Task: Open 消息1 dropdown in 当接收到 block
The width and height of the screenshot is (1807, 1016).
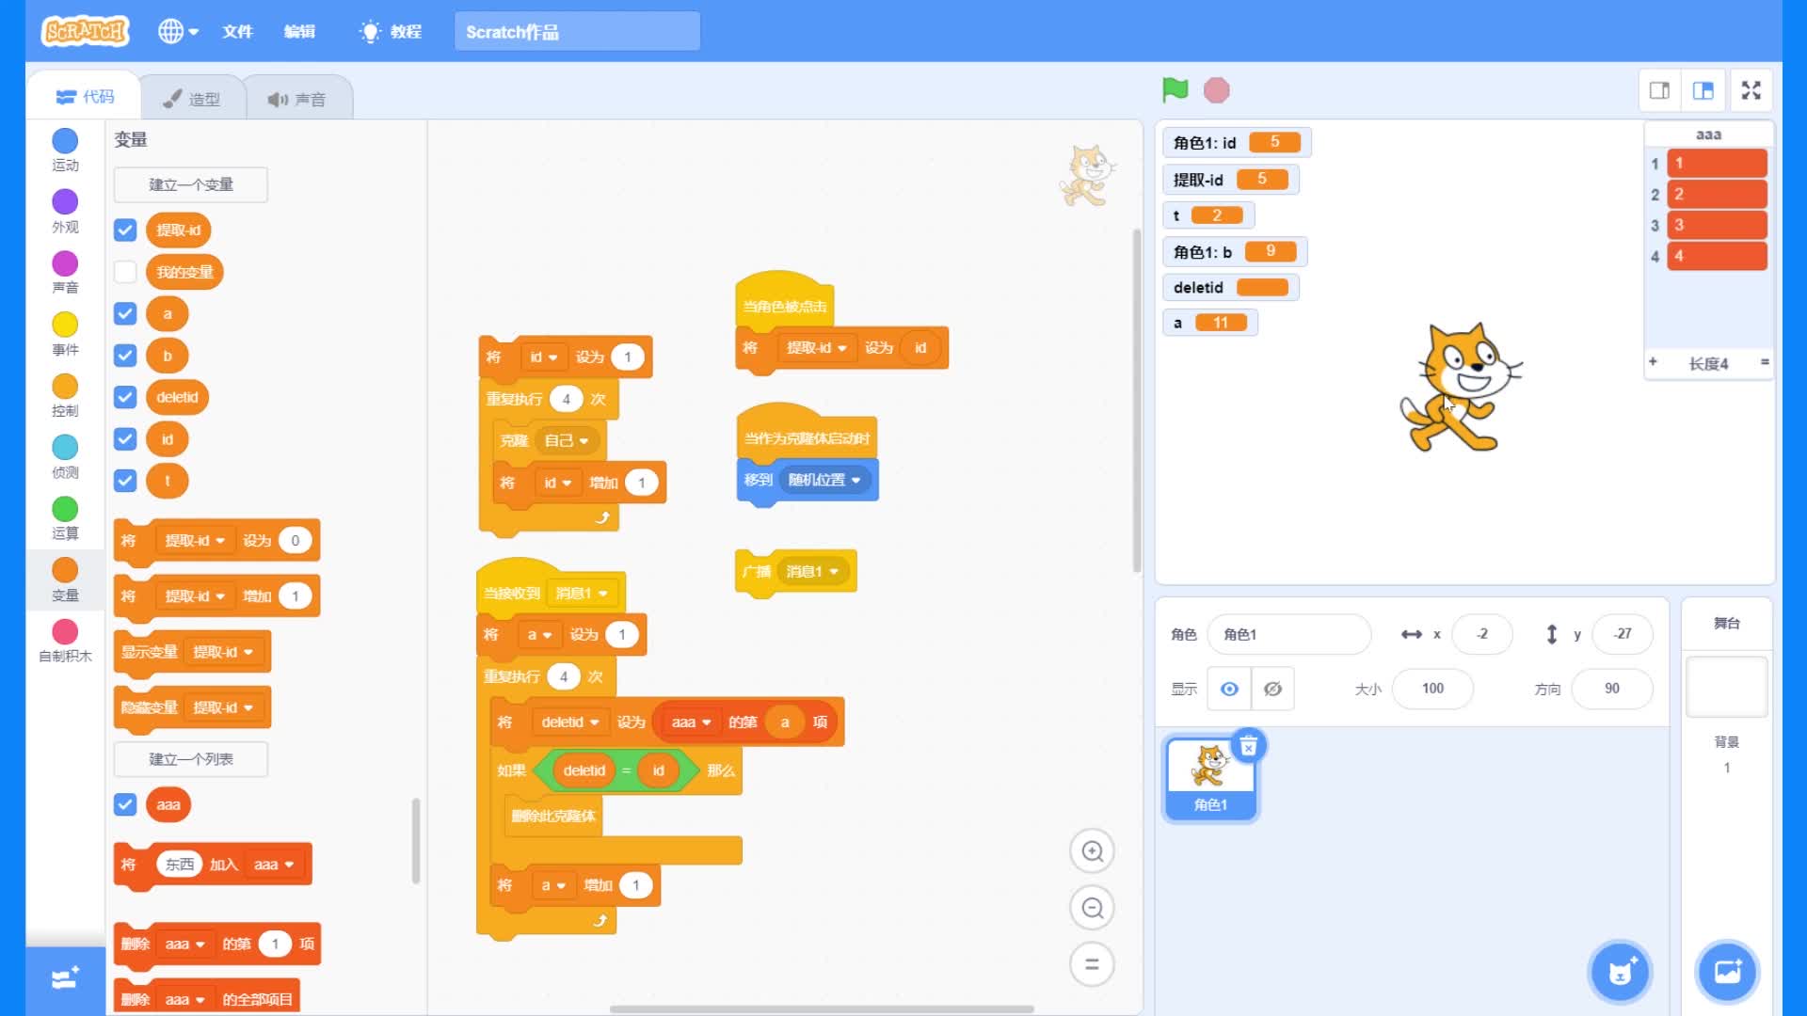Action: tap(581, 593)
